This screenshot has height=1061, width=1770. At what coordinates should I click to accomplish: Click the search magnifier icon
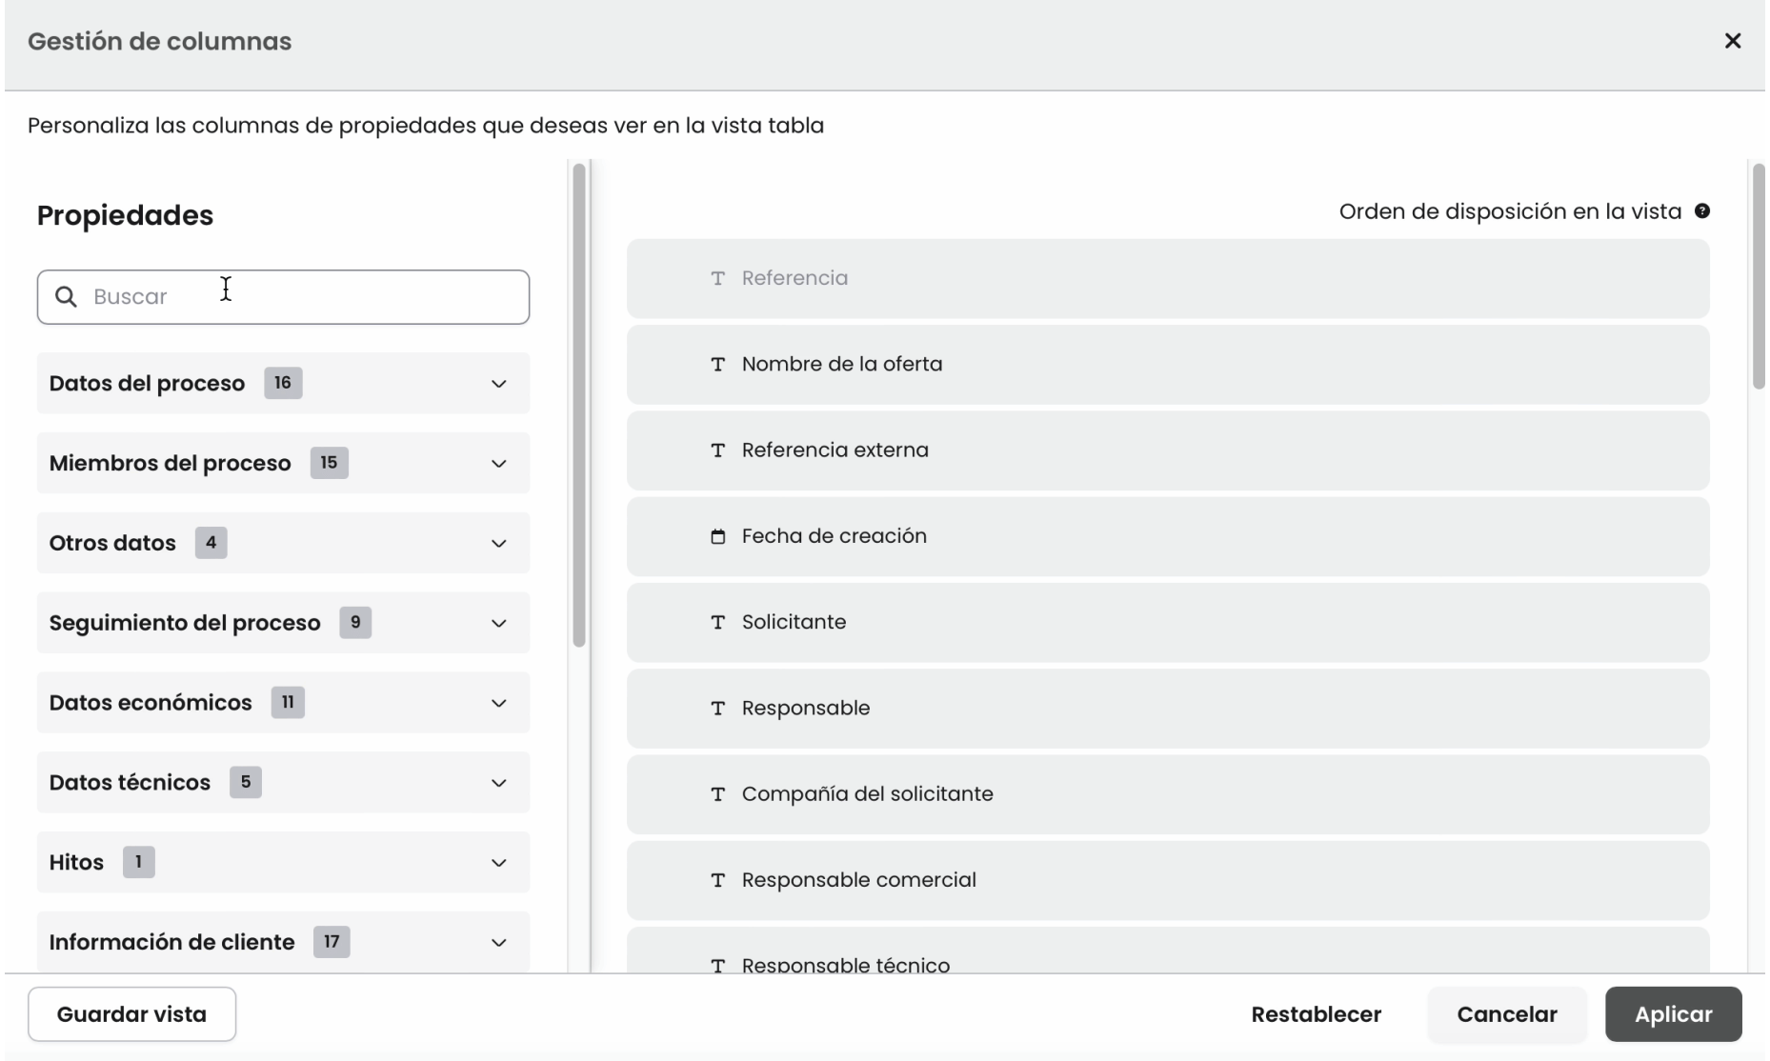[66, 296]
